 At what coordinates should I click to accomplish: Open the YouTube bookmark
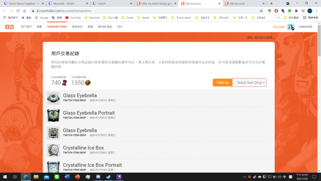[x=73, y=18]
